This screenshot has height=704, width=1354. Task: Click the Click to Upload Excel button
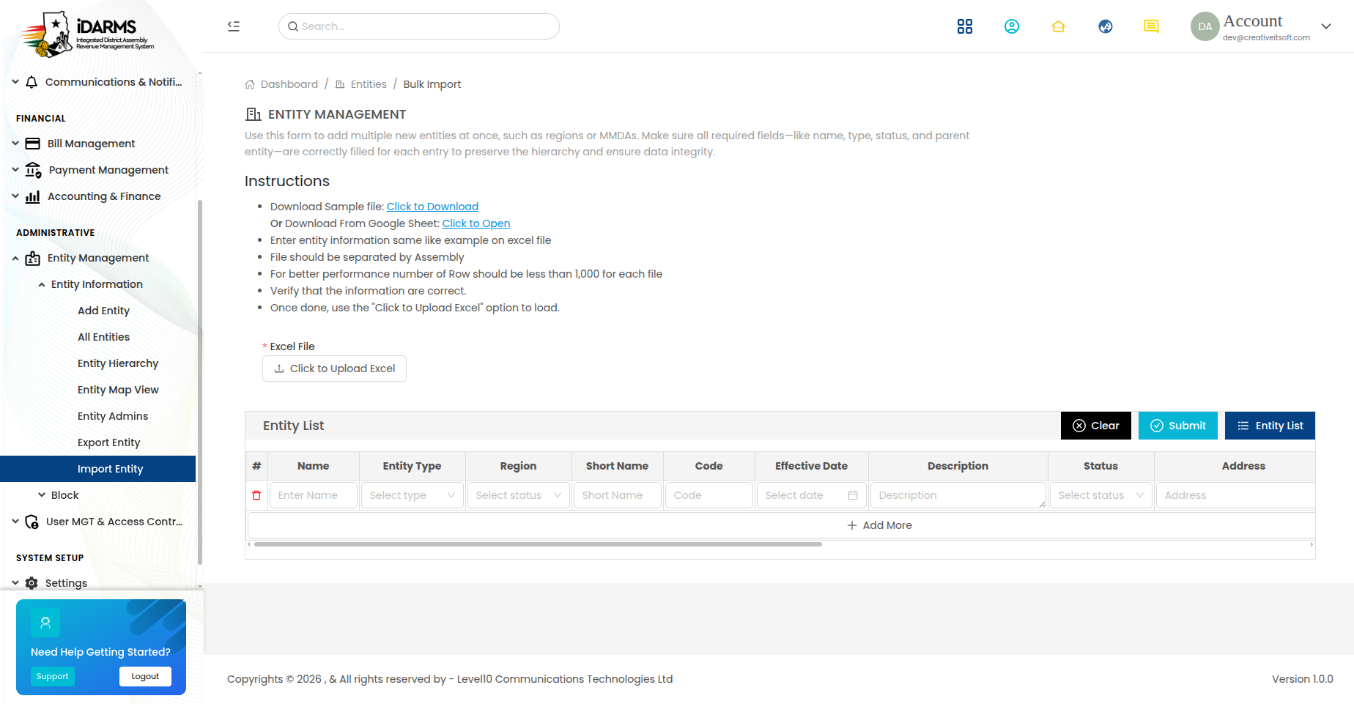334,368
